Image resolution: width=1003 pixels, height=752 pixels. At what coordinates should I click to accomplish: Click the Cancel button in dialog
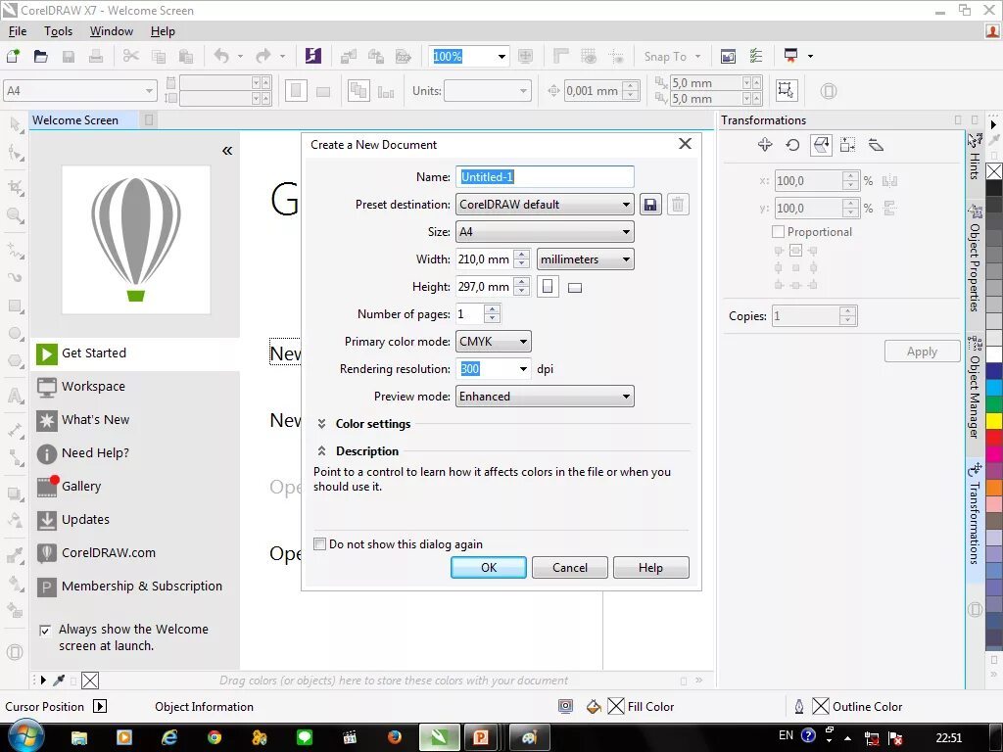[x=569, y=567]
